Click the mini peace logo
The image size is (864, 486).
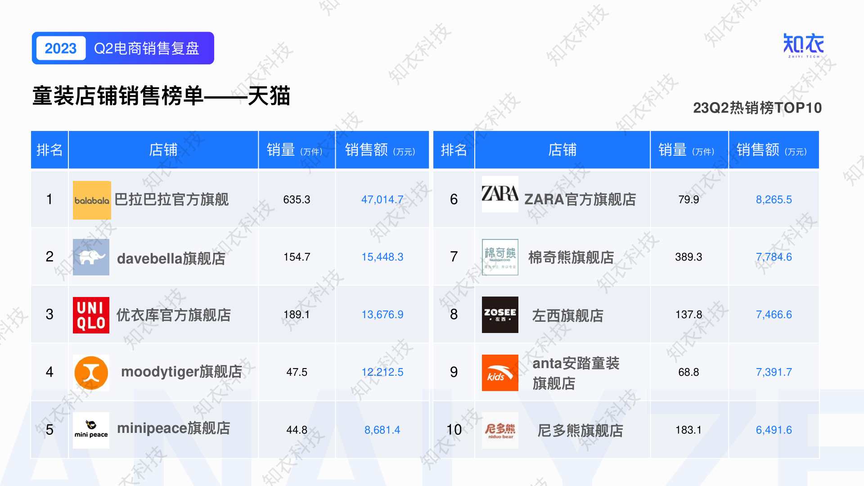[91, 430]
